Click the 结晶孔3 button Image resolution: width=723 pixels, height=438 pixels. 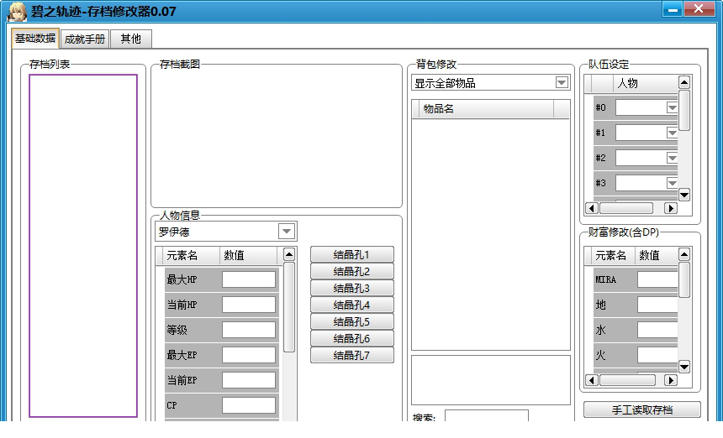pos(351,288)
